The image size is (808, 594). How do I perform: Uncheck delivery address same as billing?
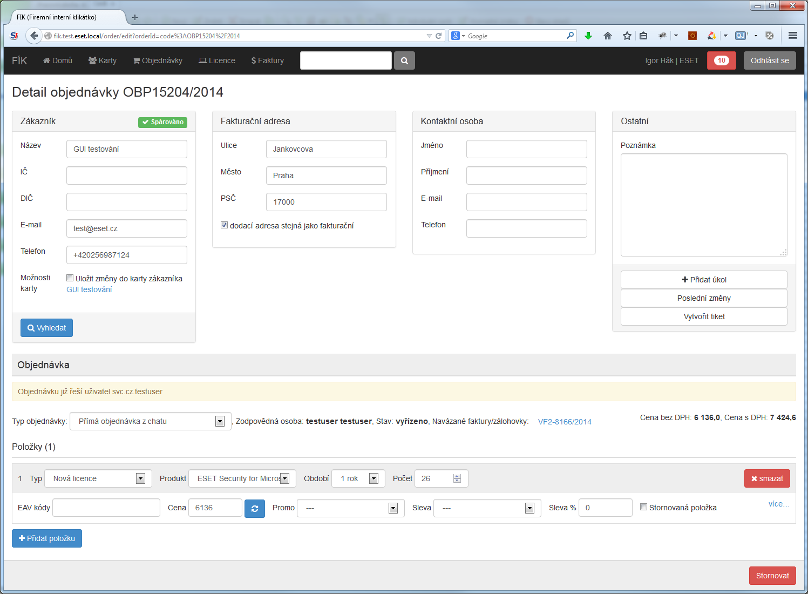[224, 225]
